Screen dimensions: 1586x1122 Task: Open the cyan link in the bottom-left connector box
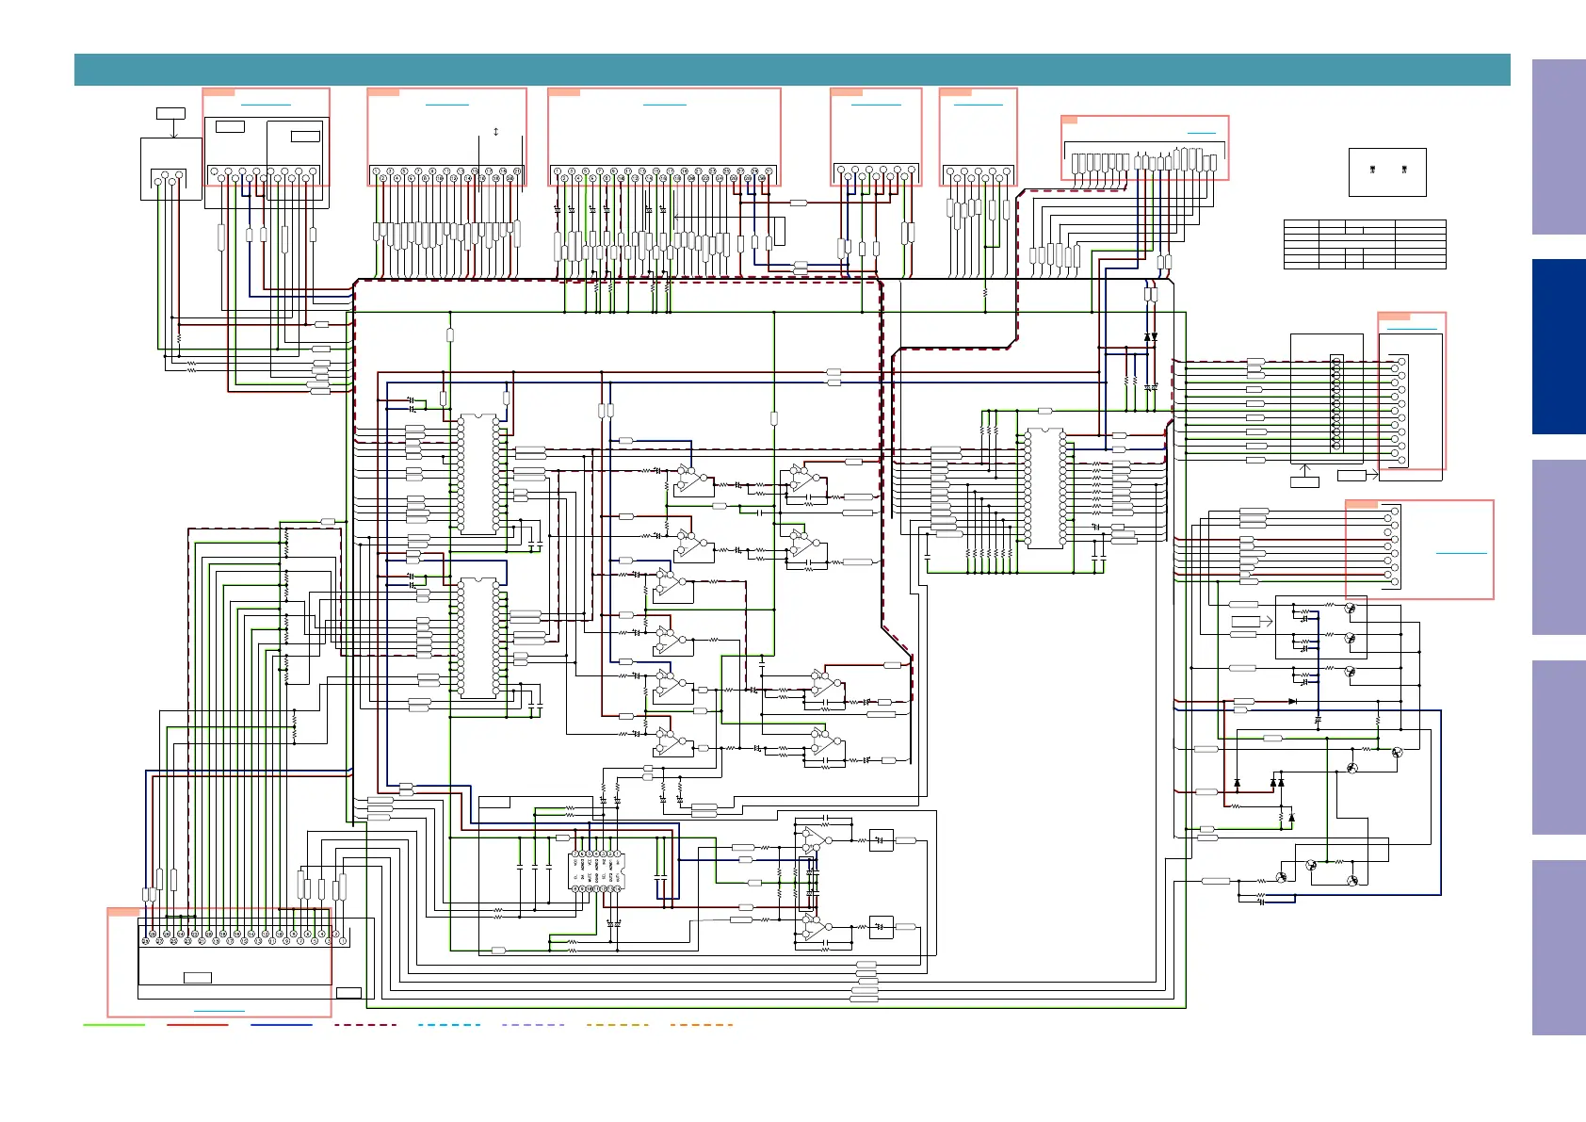(x=218, y=1011)
